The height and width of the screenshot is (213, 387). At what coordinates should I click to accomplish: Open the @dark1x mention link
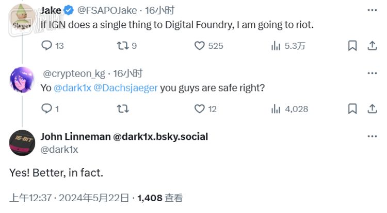click(x=73, y=88)
